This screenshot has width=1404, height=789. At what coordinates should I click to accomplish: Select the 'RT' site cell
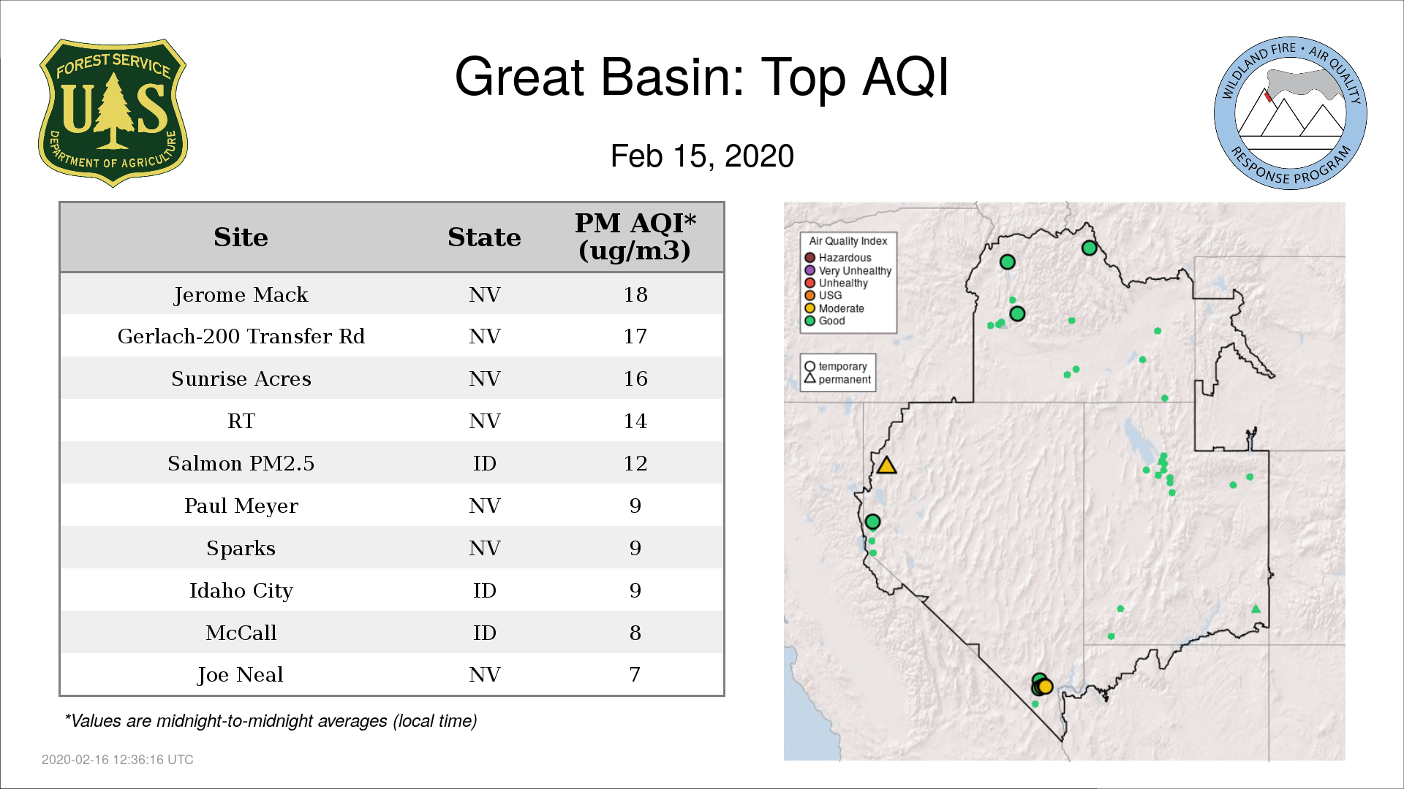pyautogui.click(x=241, y=421)
